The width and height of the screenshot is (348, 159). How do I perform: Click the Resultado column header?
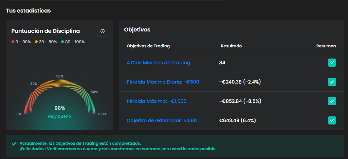(x=231, y=46)
